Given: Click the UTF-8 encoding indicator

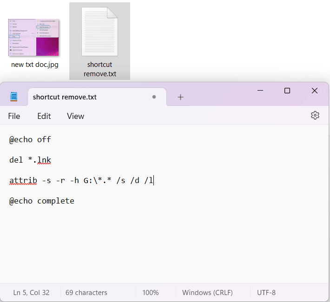Looking at the screenshot, I should pyautogui.click(x=266, y=293).
